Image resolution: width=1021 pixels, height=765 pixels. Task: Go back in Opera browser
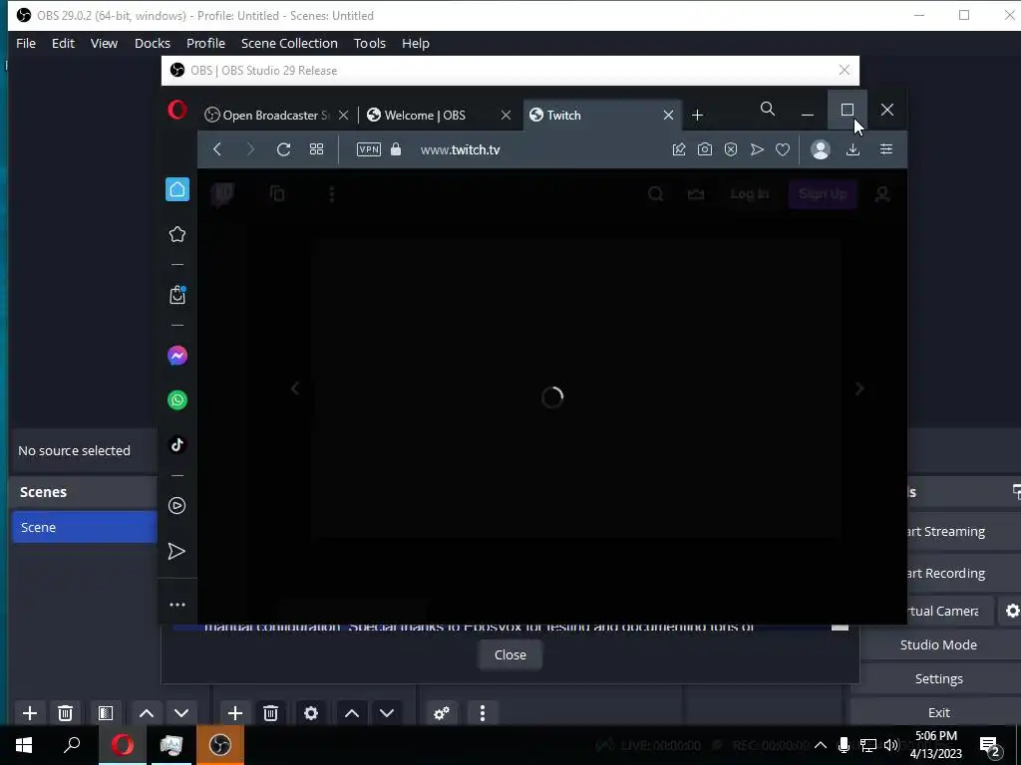(217, 149)
